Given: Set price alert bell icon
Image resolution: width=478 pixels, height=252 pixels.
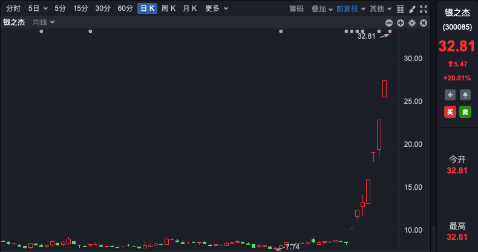Looking at the screenshot, I should pos(465,95).
